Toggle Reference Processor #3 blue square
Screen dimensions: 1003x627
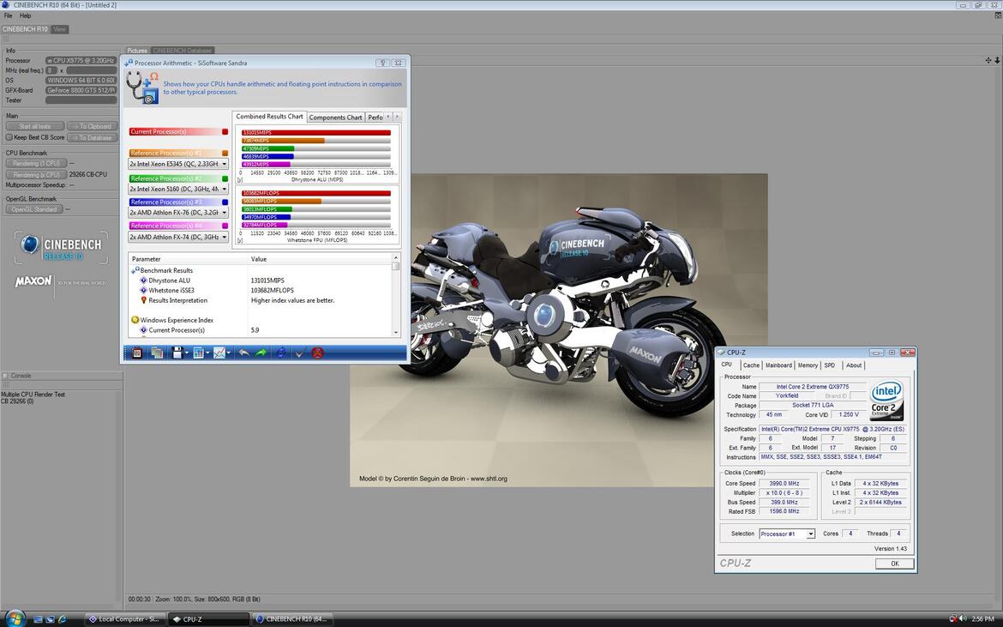pos(225,202)
